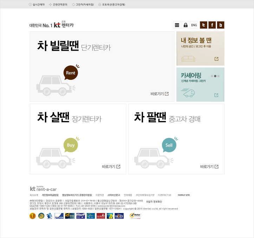Screen dimensions: 254x238
Task: Open 인재채용 footer link
Action: pyautogui.click(x=128, y=195)
